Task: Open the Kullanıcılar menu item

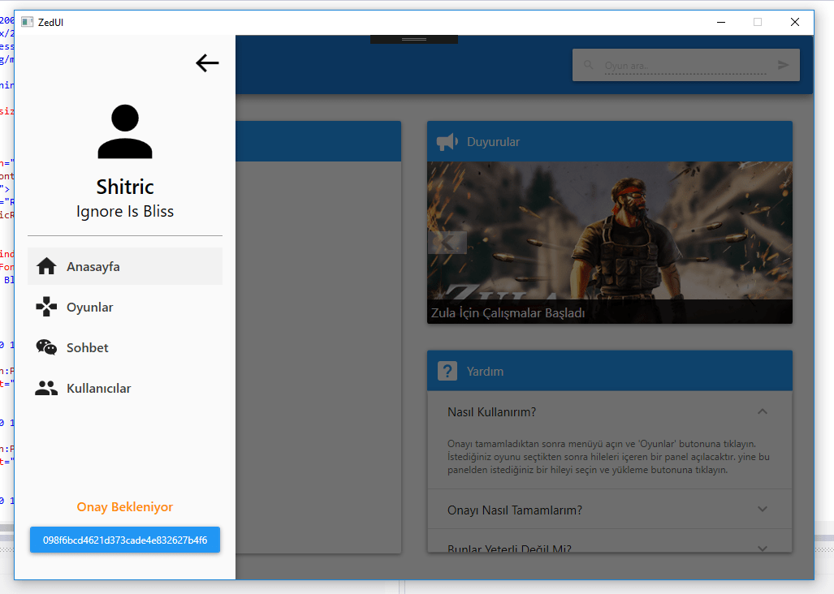Action: pyautogui.click(x=125, y=389)
